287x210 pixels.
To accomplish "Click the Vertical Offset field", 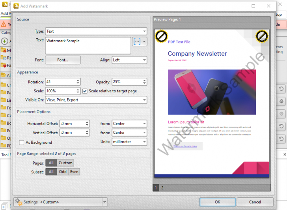I will [72, 133].
